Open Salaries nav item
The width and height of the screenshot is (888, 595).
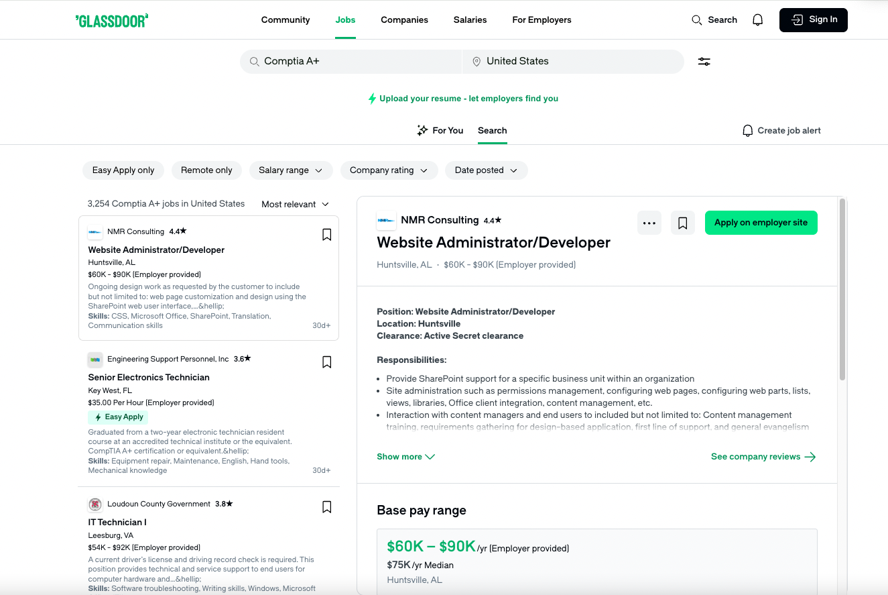coord(470,20)
